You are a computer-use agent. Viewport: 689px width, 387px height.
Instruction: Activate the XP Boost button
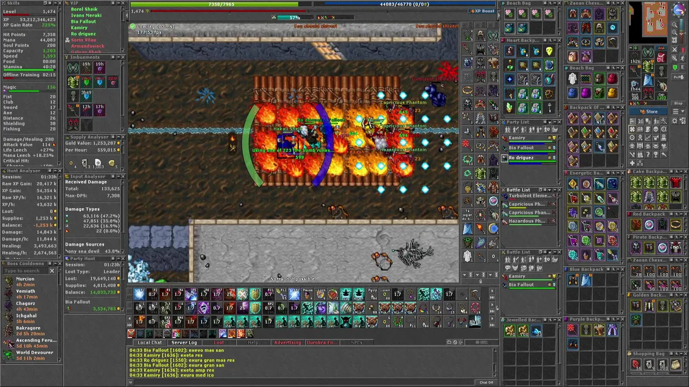pos(482,11)
